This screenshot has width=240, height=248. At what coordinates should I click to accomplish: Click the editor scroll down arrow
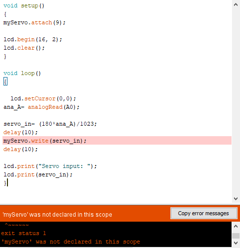point(236,198)
